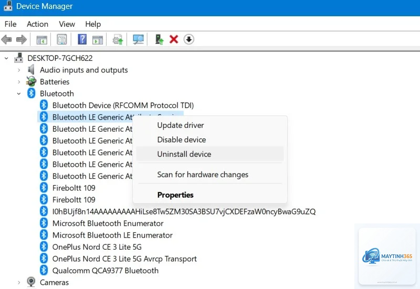Click Bluetooth icon beside Bluetooth Device RFCOMM
Screen dimensions: 420x289
point(44,105)
